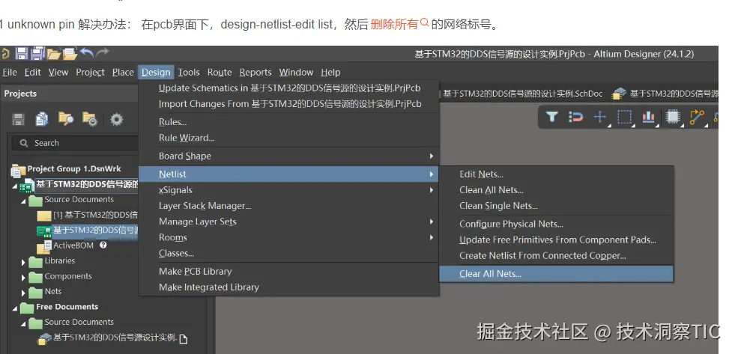Click the gray Redo arrow

pos(102,52)
